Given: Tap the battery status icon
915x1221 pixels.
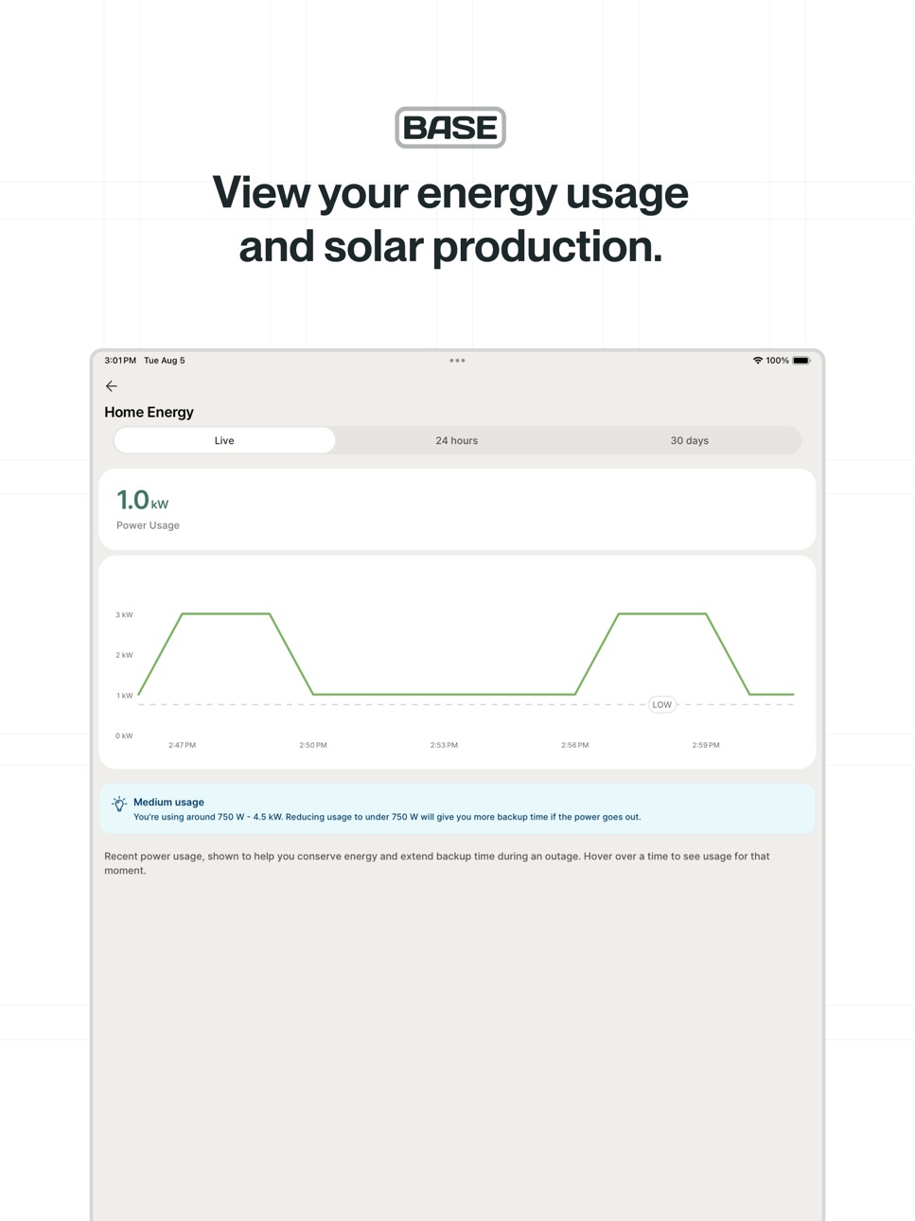Looking at the screenshot, I should click(x=801, y=361).
